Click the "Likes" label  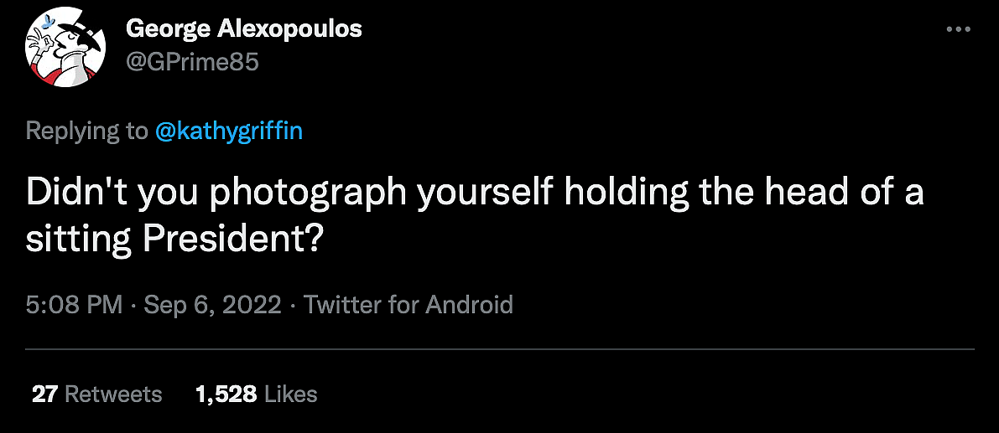point(290,394)
